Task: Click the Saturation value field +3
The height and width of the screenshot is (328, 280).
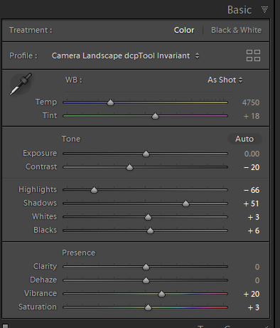Action: click(254, 307)
